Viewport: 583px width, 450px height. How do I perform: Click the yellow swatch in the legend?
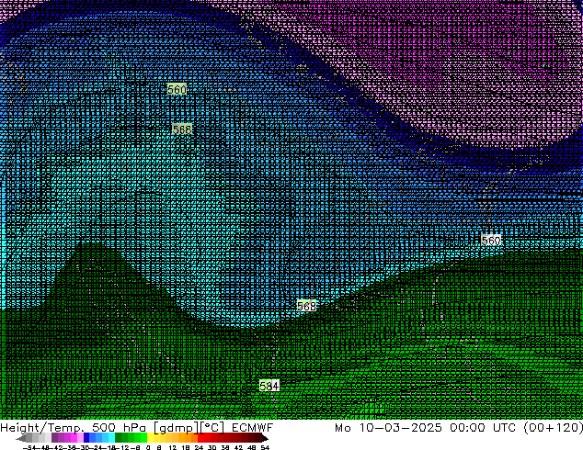point(151,437)
